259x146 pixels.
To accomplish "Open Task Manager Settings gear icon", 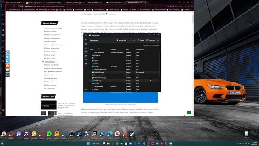I will coord(86,90).
